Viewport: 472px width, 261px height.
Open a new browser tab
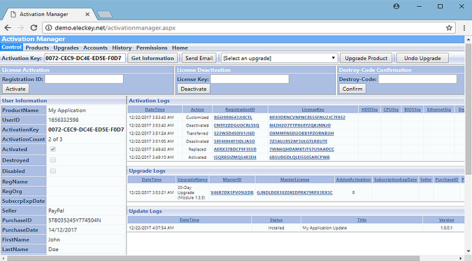105,14
